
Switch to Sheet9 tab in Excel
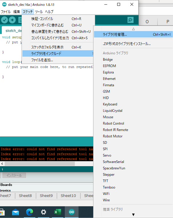pyautogui.click(x=46, y=196)
